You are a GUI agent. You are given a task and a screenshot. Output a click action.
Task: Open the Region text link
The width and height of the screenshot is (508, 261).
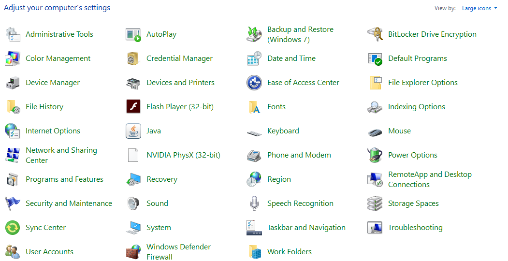point(279,179)
